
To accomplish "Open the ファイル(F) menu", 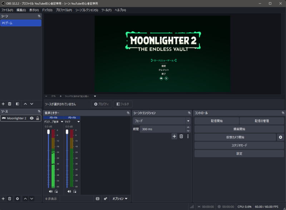I will [7, 10].
